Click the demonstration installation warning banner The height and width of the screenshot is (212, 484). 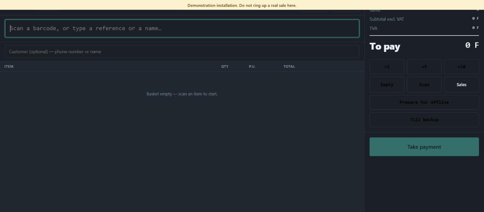click(x=242, y=5)
